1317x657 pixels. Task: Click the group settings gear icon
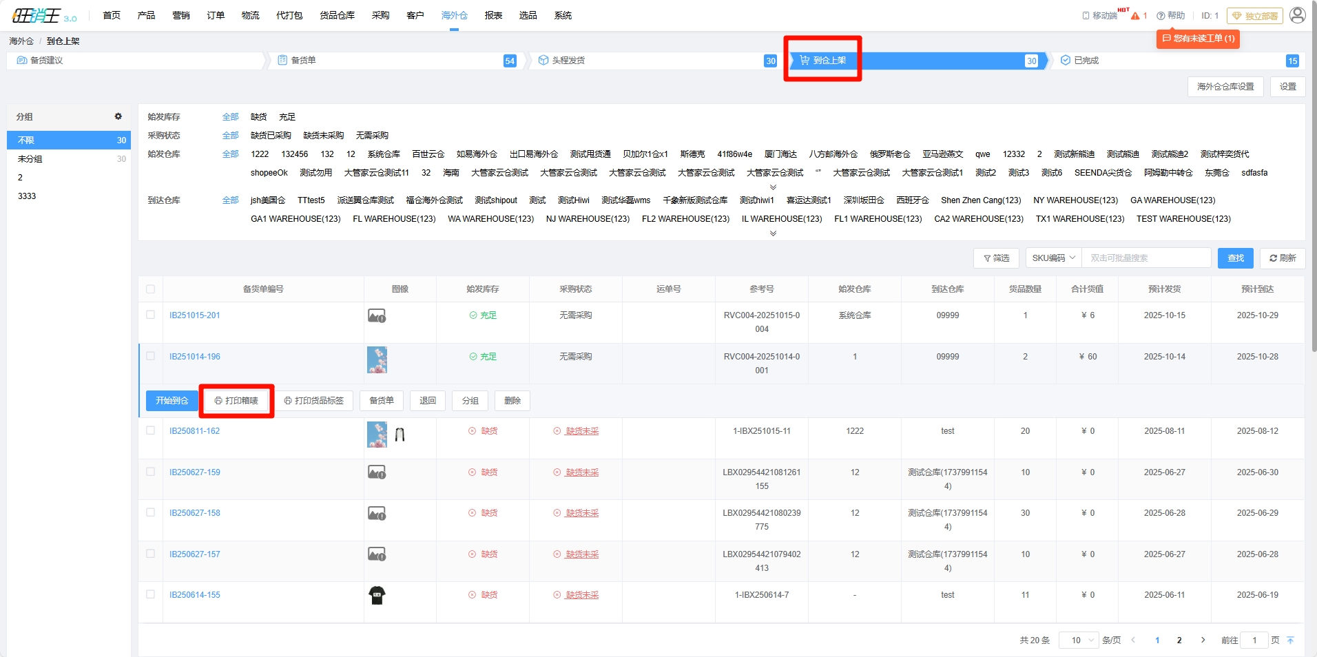tap(118, 116)
